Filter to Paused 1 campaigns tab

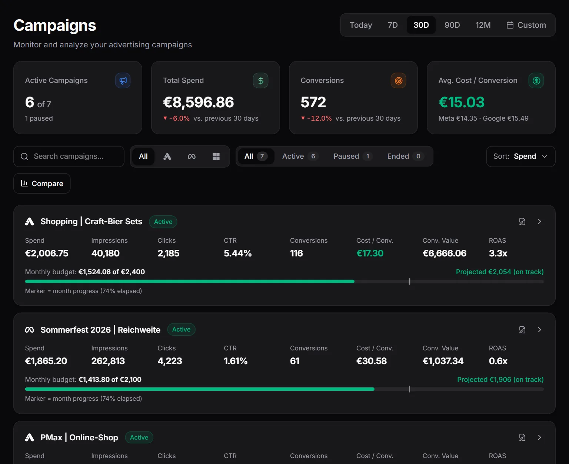click(x=352, y=157)
